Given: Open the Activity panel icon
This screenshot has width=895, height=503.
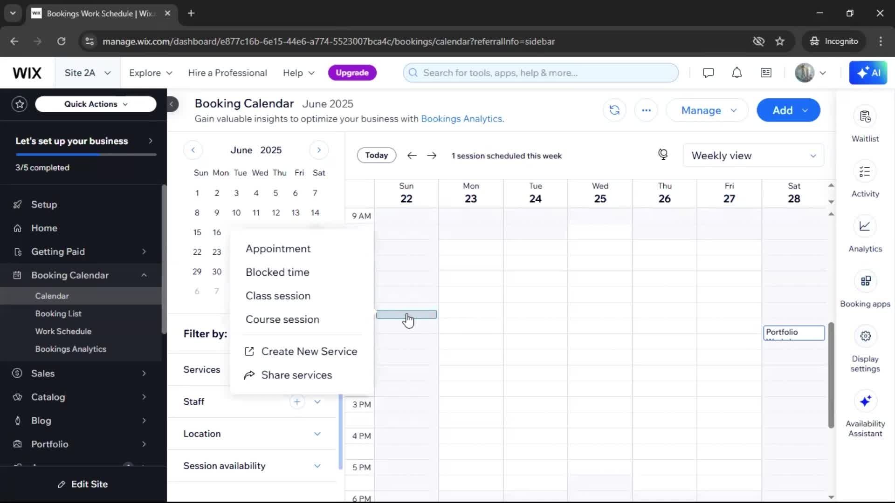Looking at the screenshot, I should click(x=865, y=172).
